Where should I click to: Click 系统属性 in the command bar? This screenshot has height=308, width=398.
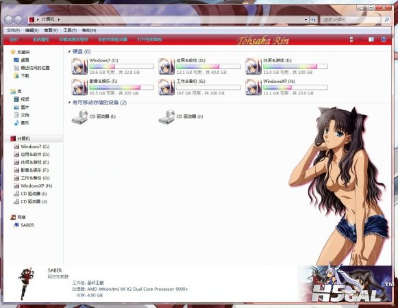41,39
